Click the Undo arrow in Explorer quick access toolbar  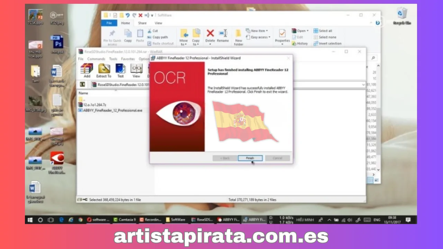[x=128, y=15]
